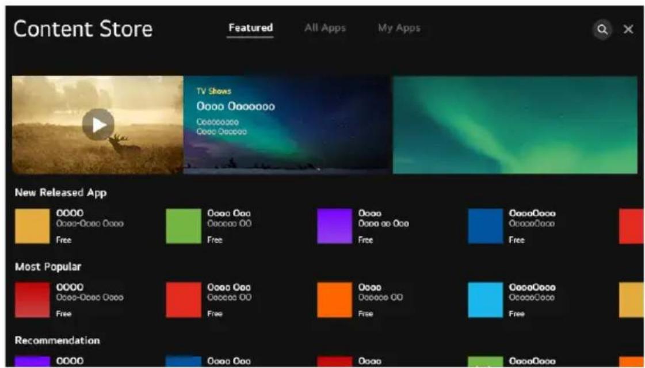Open the My Apps tab
Image resolution: width=645 pixels, height=368 pixels.
coord(399,28)
